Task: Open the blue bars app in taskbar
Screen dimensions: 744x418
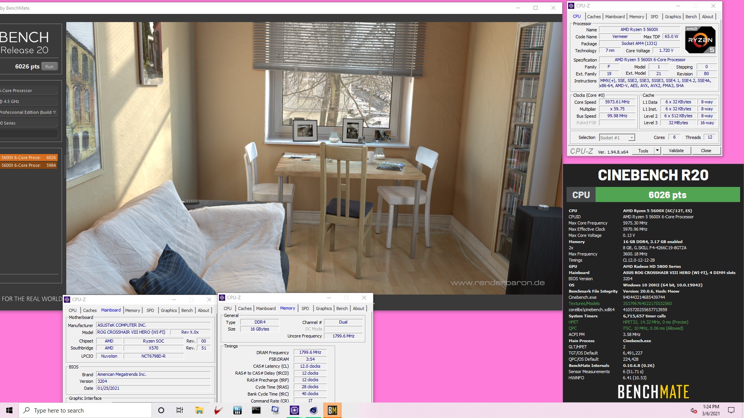Action: coord(237,410)
